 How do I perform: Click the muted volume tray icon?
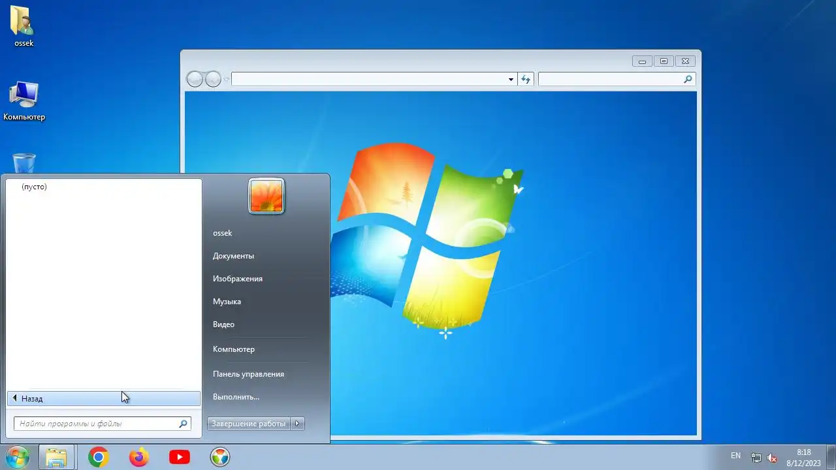tap(772, 458)
